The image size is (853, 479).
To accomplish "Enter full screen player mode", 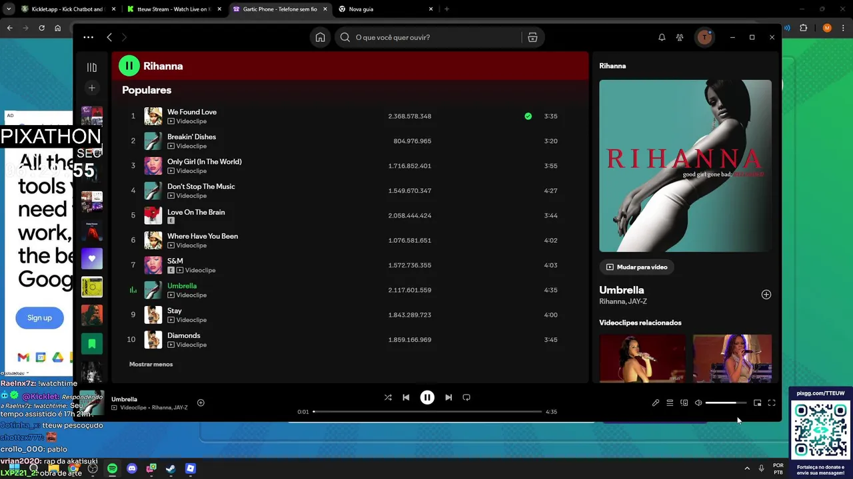I will pos(772,402).
